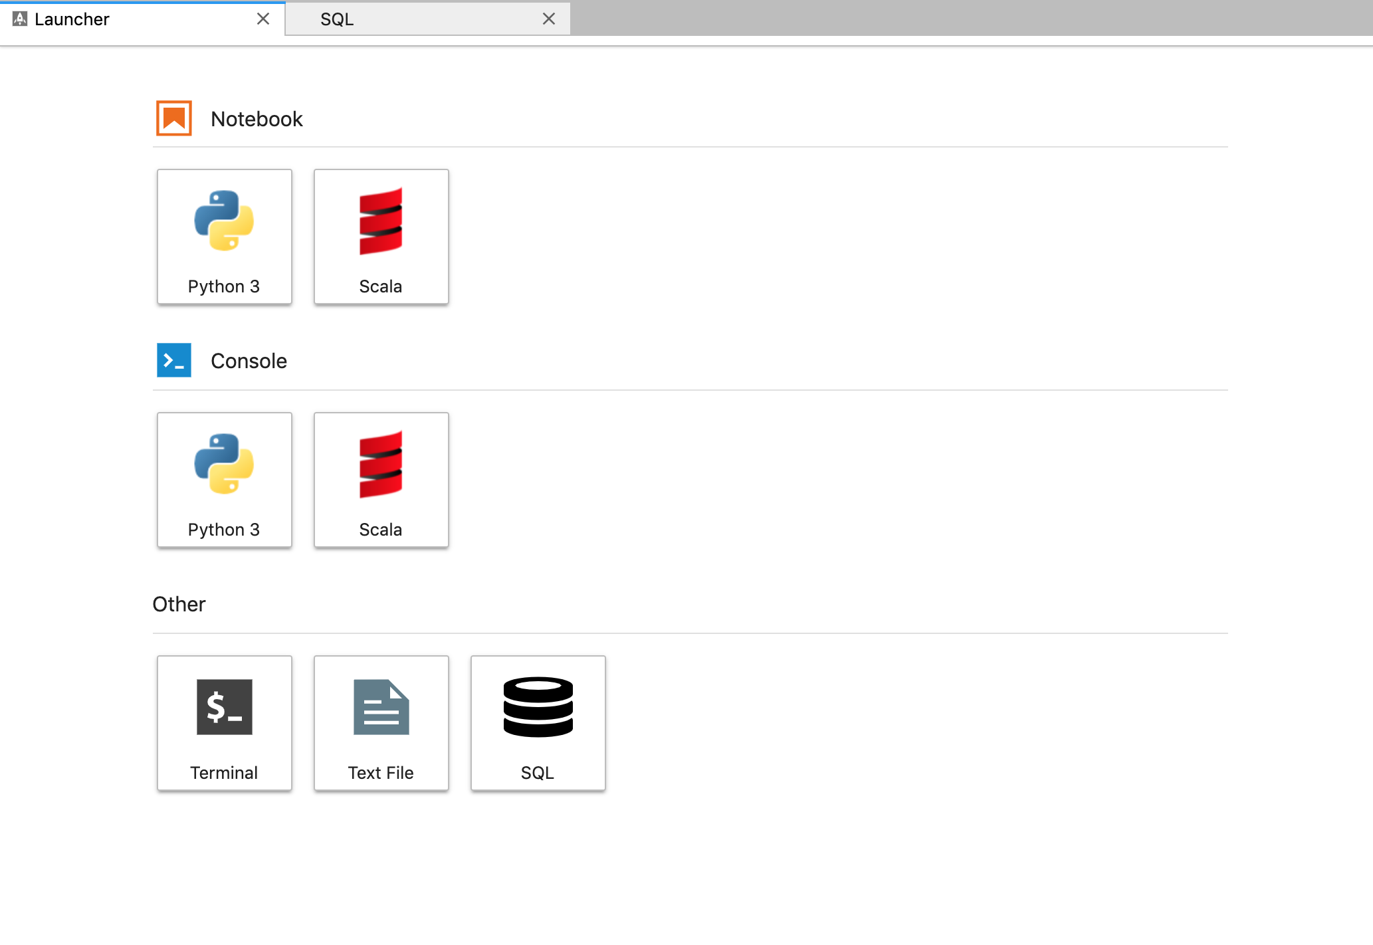Launch a Scala notebook
The height and width of the screenshot is (945, 1373).
pos(381,236)
